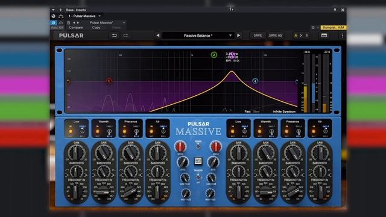Toggle the center POWER switch
386x217 pixels.
pyautogui.click(x=198, y=146)
